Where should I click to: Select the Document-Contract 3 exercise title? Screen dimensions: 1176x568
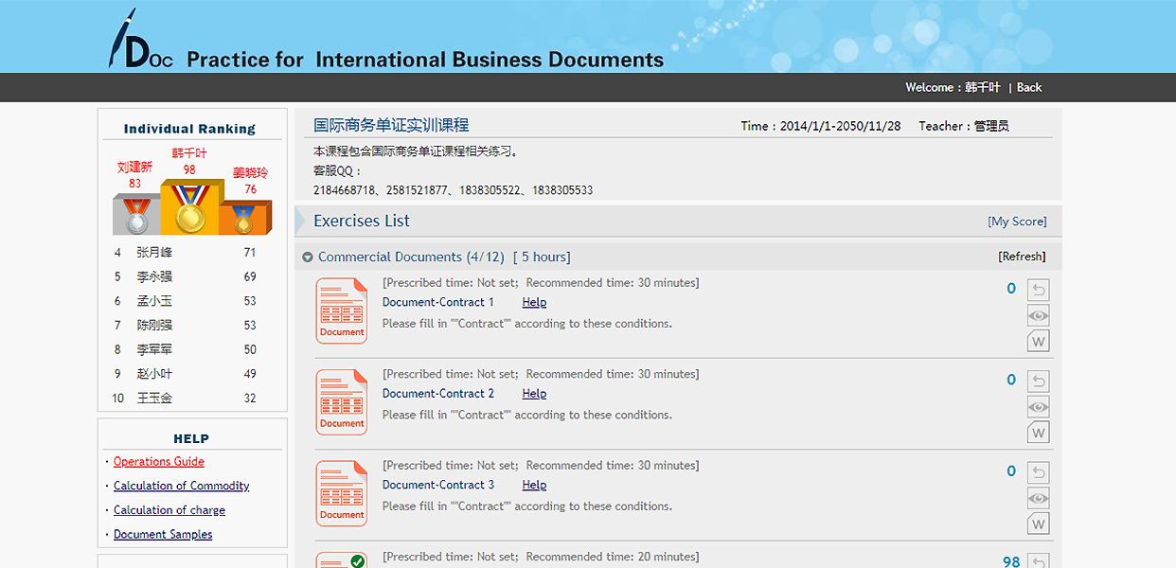pyautogui.click(x=438, y=485)
